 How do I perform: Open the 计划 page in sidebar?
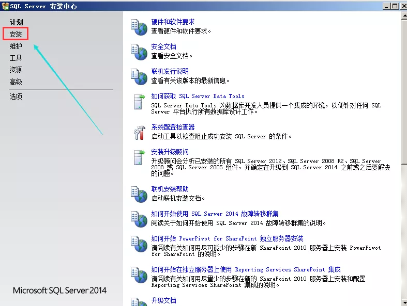[16, 22]
